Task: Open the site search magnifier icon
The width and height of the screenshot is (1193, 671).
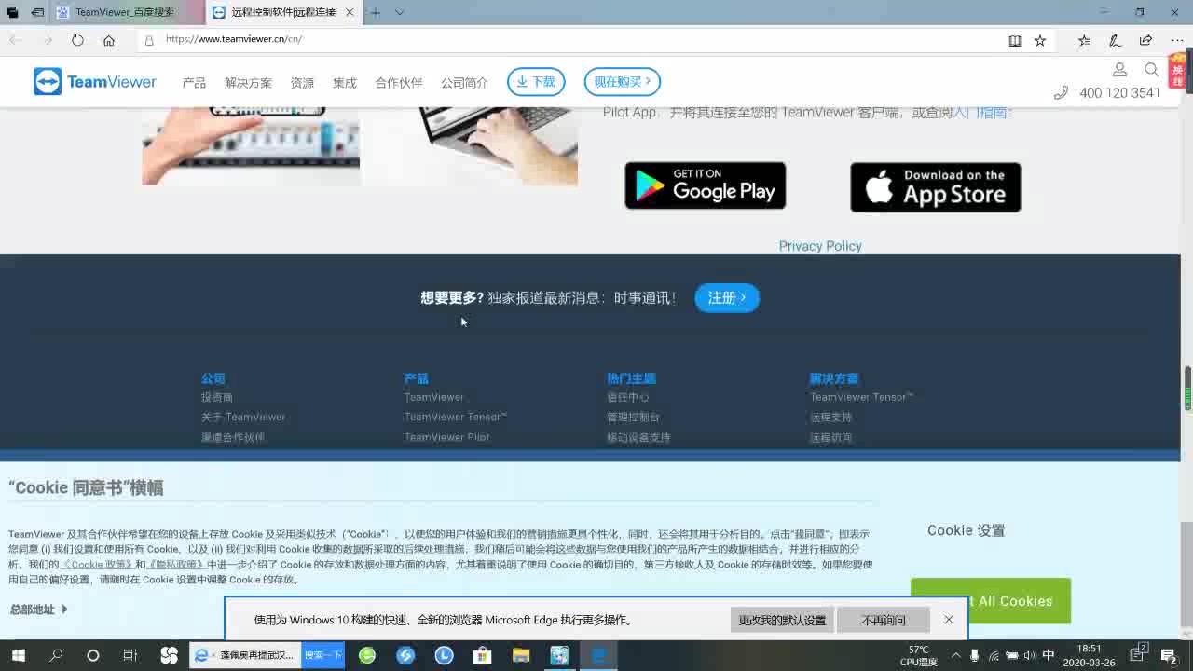Action: (1152, 70)
